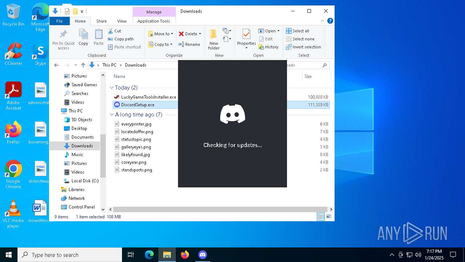This screenshot has height=262, width=465.
Task: Open the Move to dropdown
Action: coord(161,34)
